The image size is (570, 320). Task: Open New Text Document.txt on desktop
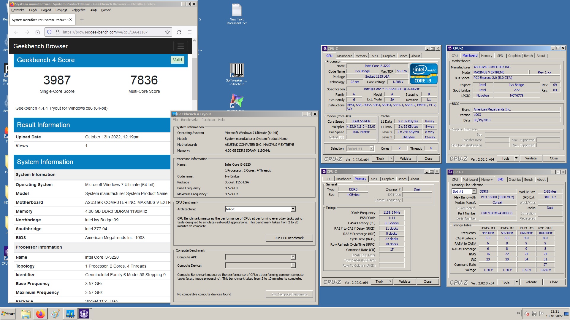[x=237, y=14]
